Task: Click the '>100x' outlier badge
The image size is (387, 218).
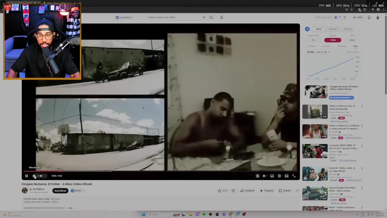Action: (x=333, y=40)
